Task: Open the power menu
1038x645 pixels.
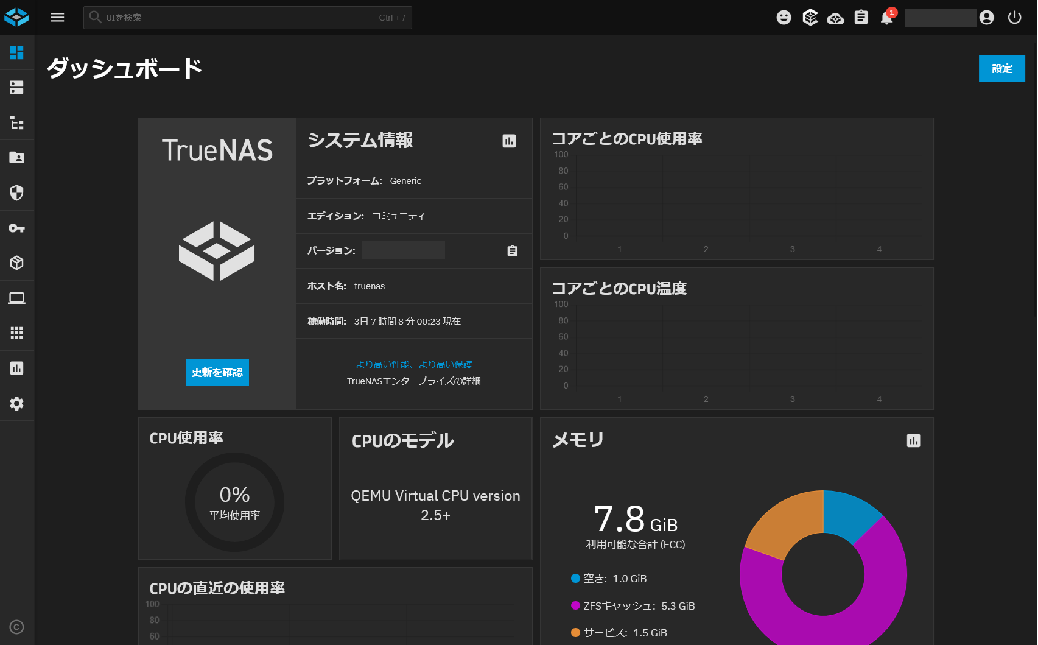Action: 1014,18
